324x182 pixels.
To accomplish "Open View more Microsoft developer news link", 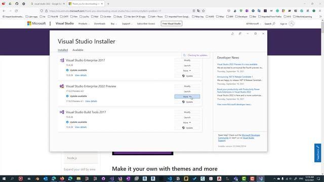I will pos(234,105).
